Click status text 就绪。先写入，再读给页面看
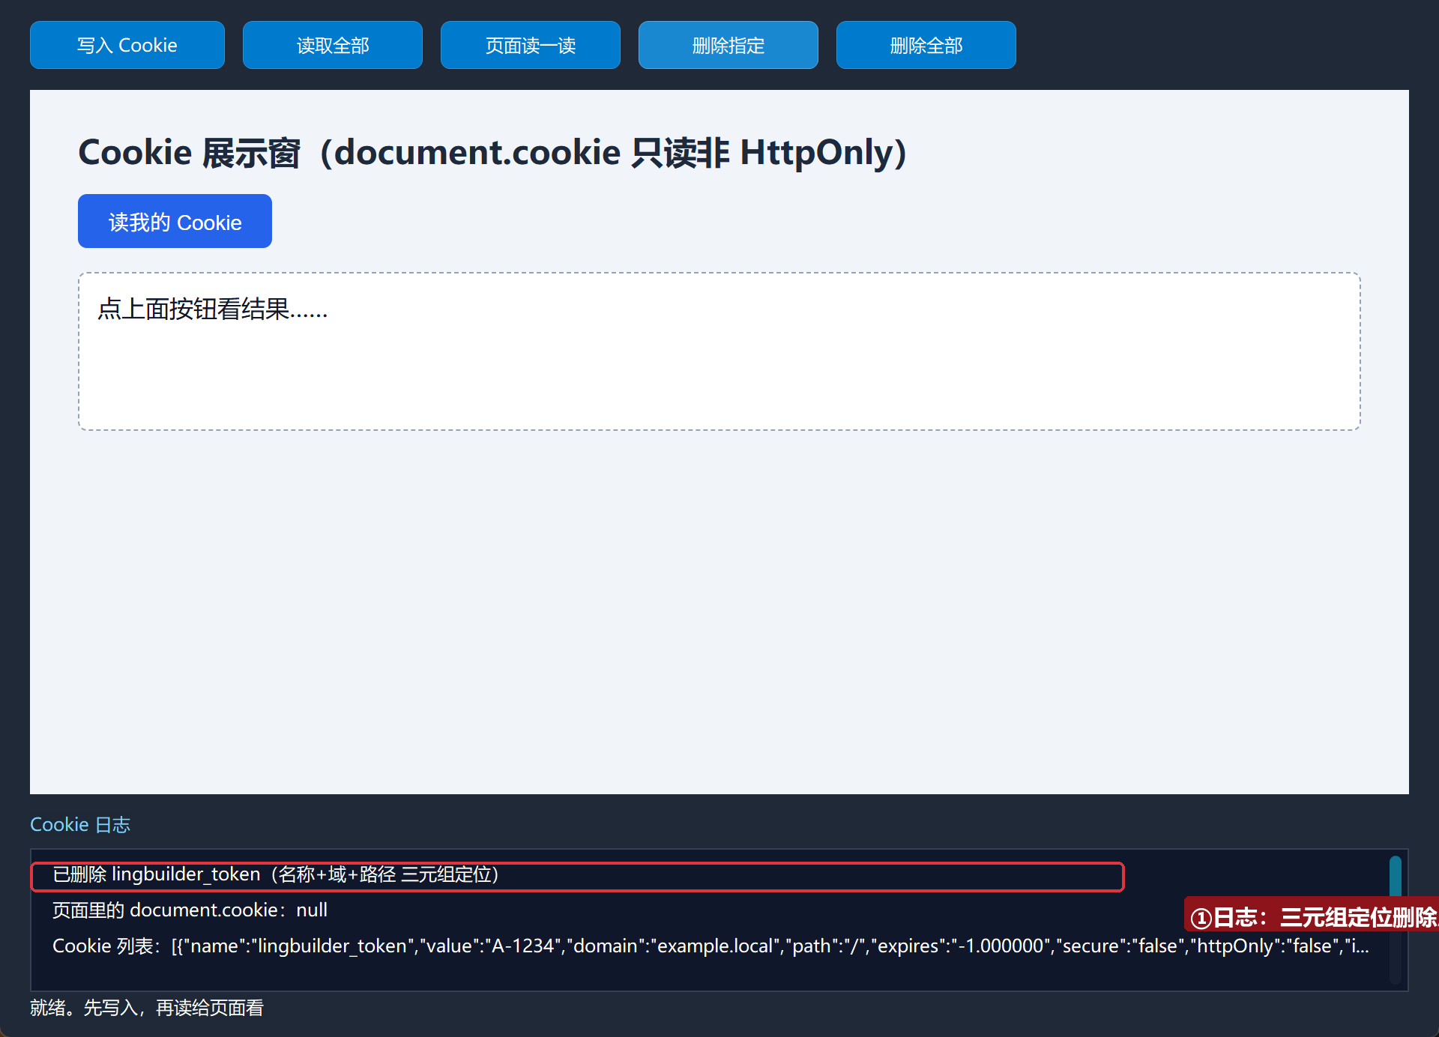Screen dimensions: 1439x1037 (x=147, y=1008)
